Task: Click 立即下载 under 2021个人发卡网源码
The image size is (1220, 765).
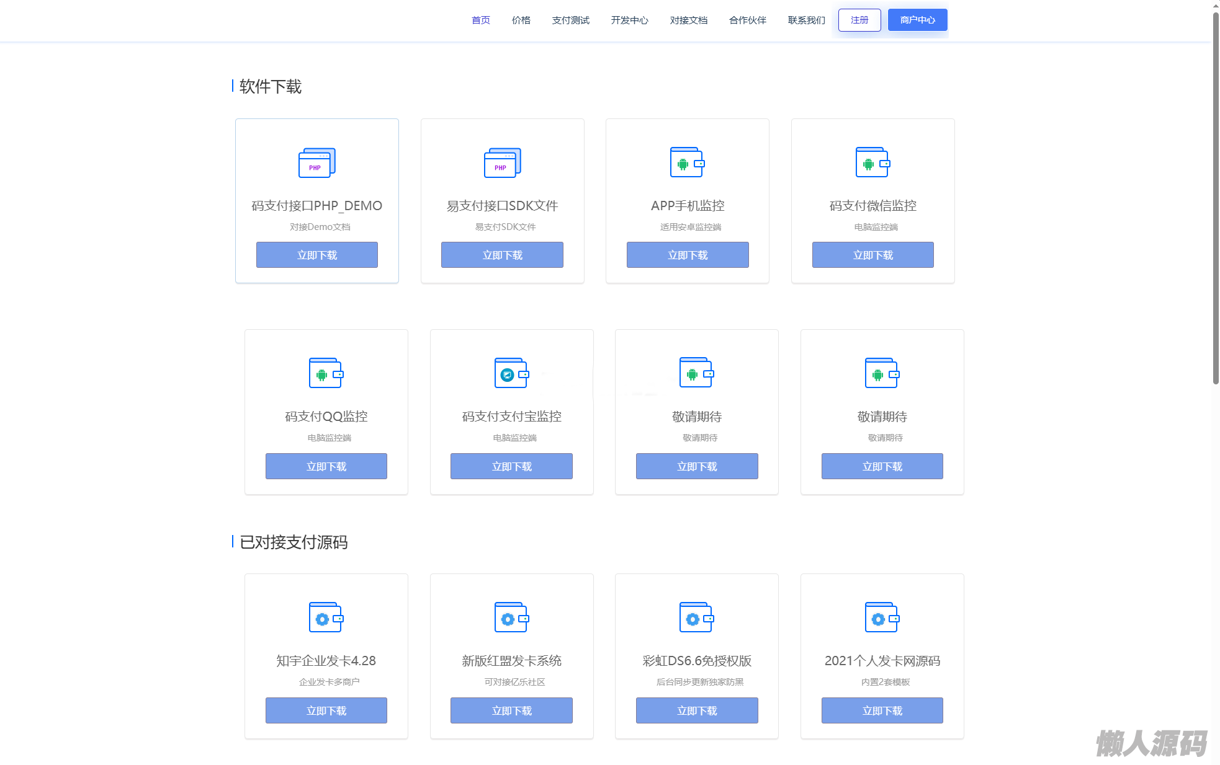Action: click(882, 710)
